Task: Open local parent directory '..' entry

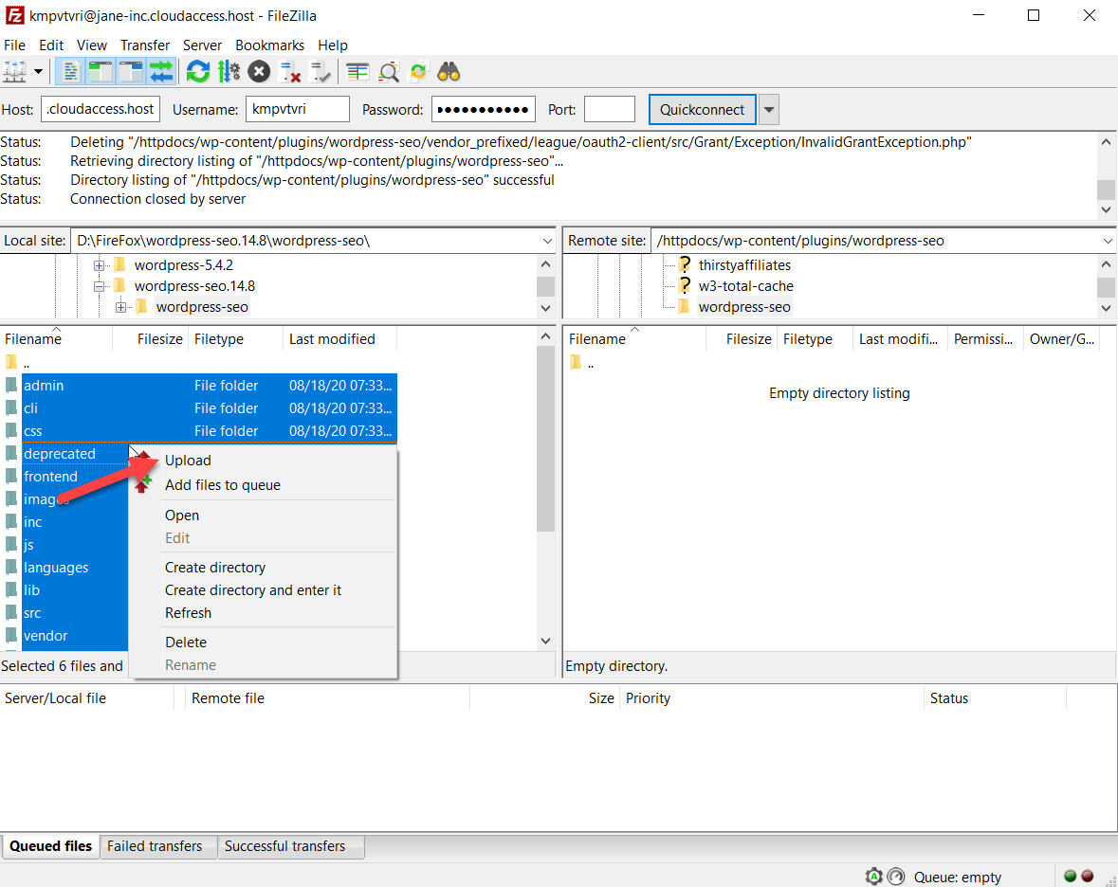Action: coord(18,363)
